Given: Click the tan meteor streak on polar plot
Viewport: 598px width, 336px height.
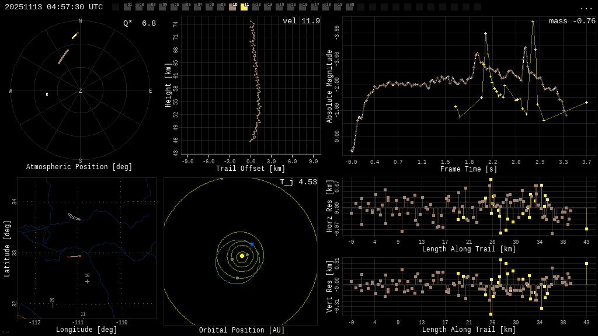Looking at the screenshot, I should pyautogui.click(x=63, y=57).
